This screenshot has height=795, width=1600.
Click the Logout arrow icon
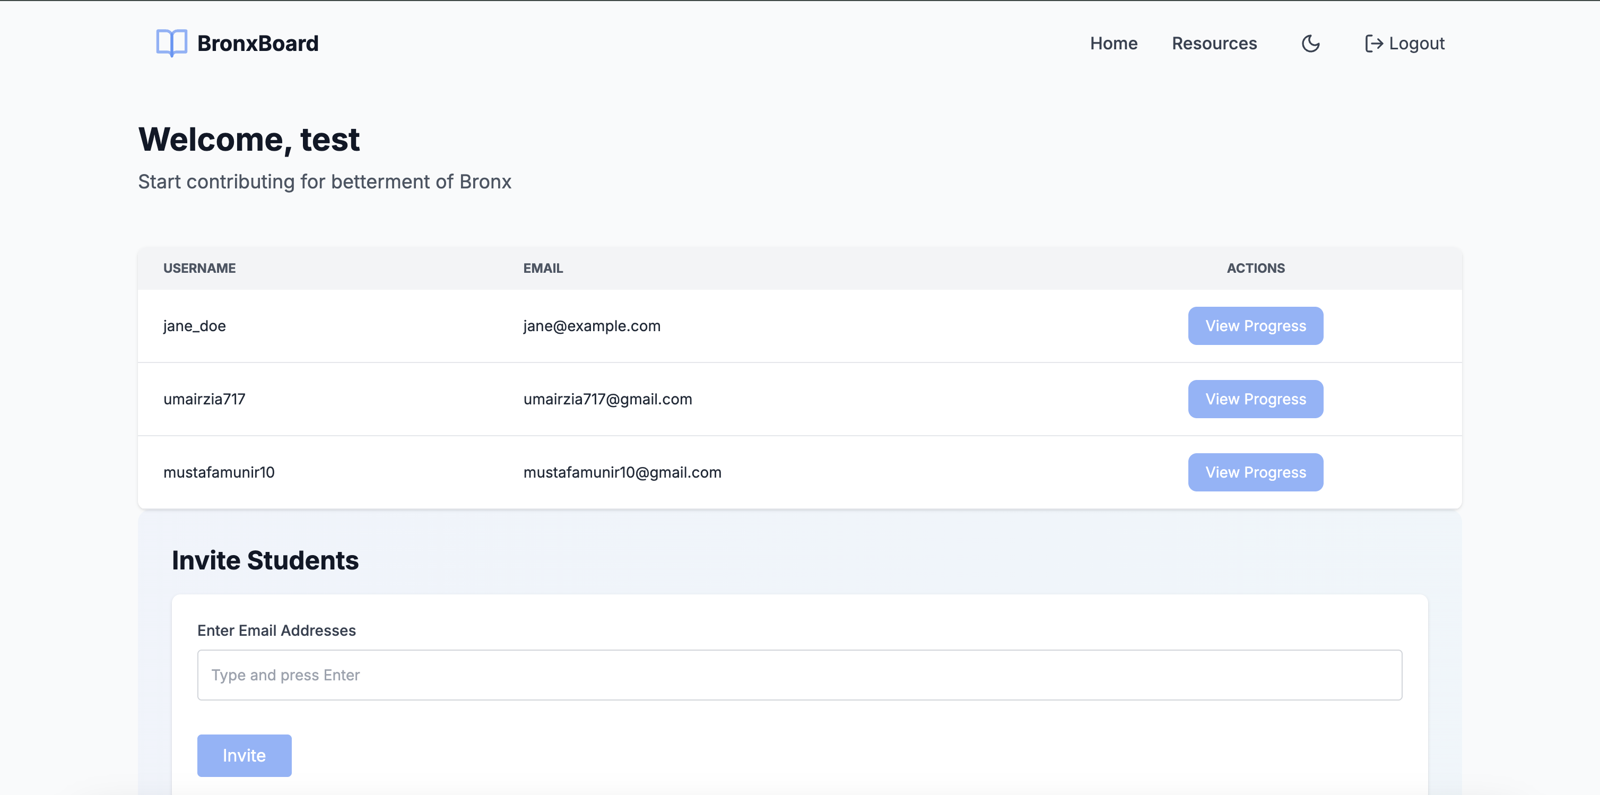click(1373, 44)
